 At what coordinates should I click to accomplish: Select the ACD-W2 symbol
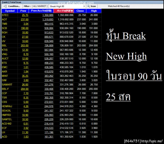[x=7, y=124]
